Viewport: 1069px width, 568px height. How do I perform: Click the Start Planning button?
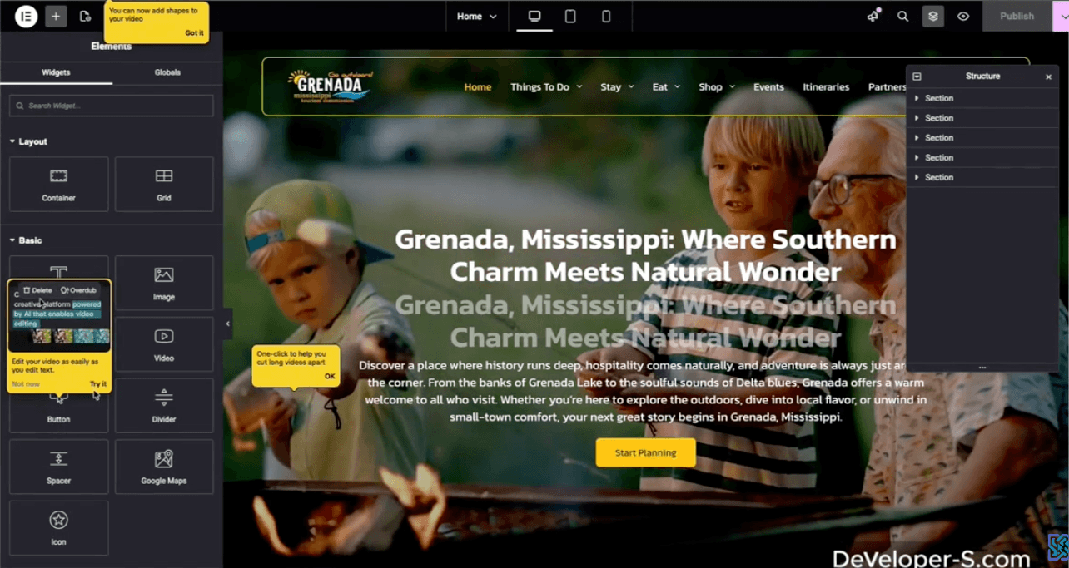click(645, 452)
